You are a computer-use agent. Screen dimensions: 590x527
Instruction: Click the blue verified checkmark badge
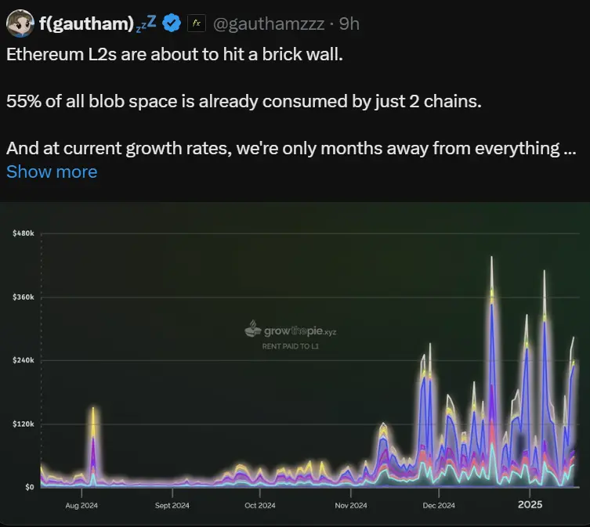[x=172, y=24]
